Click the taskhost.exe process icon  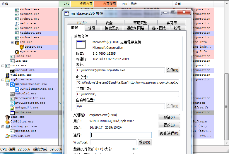(x=17, y=33)
